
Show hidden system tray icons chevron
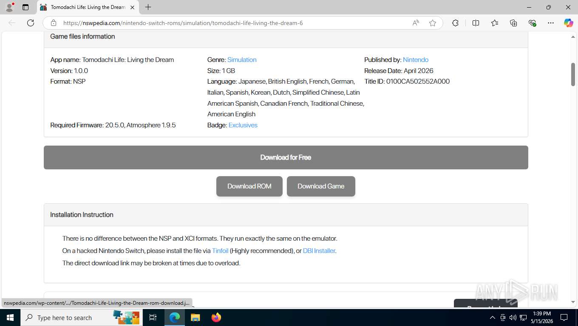[493, 318]
